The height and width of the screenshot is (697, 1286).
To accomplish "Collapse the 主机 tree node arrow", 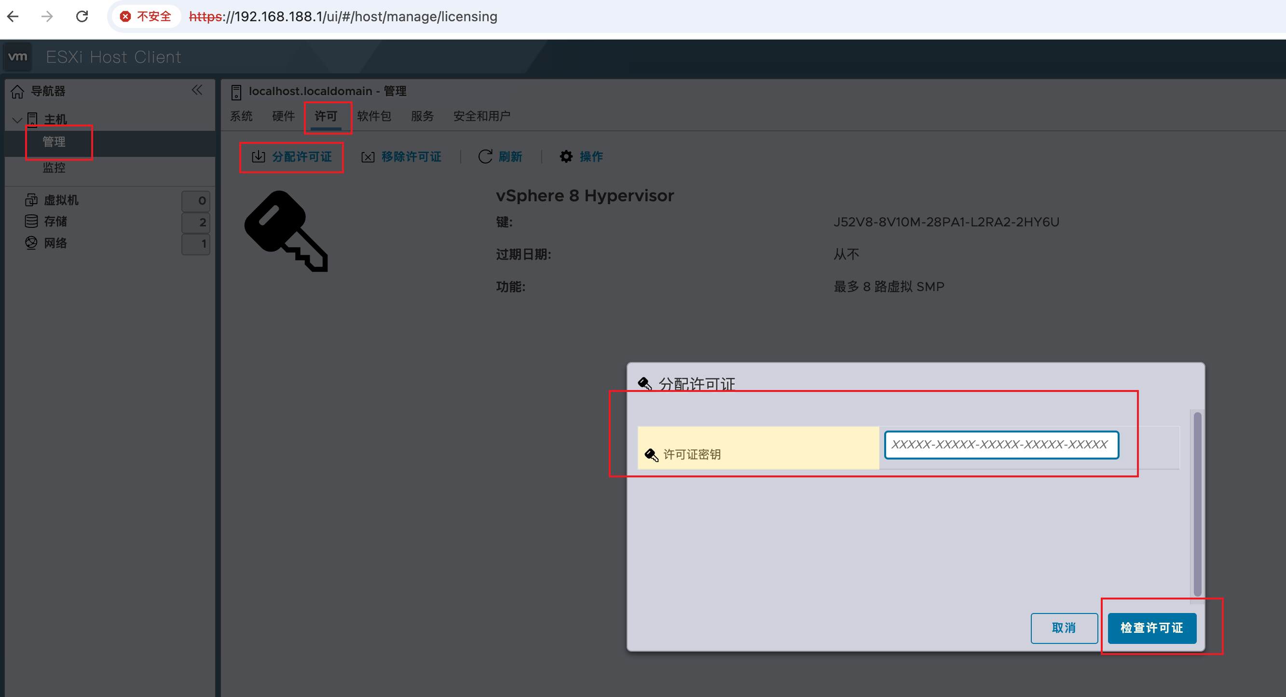I will pyautogui.click(x=17, y=120).
